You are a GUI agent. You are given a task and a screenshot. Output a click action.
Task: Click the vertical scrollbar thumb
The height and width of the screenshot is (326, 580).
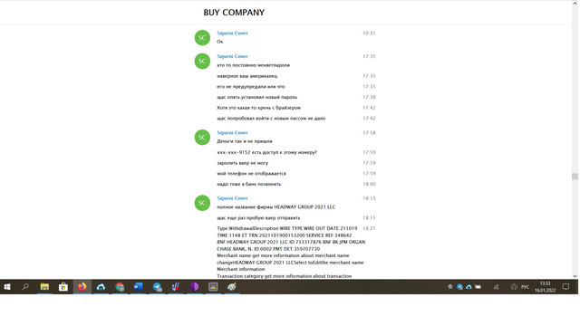tap(575, 177)
